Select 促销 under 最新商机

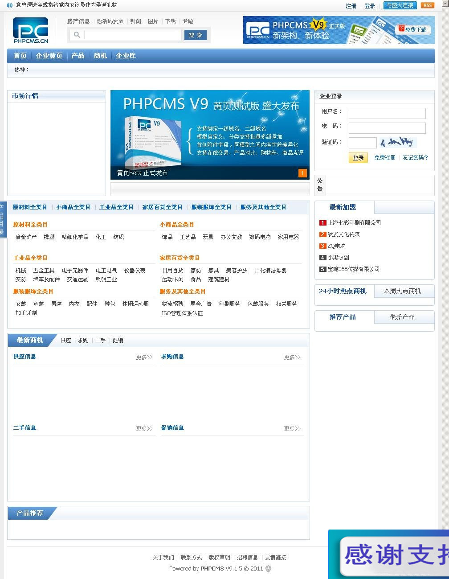click(x=118, y=341)
